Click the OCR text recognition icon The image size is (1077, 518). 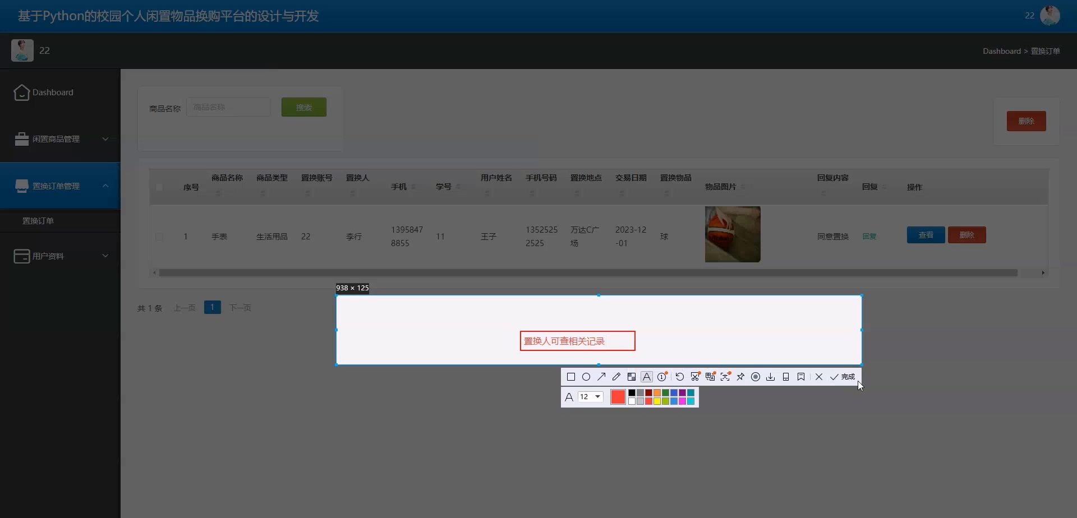[x=725, y=377]
